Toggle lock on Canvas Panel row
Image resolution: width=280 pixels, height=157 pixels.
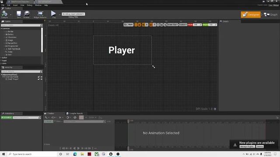coord(39,77)
